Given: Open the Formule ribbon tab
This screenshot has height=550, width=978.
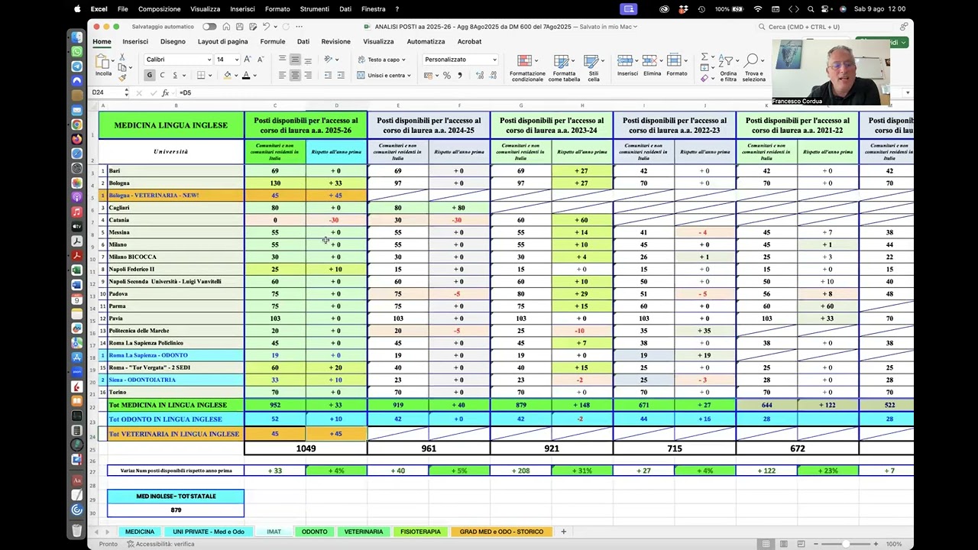Looking at the screenshot, I should 272,42.
